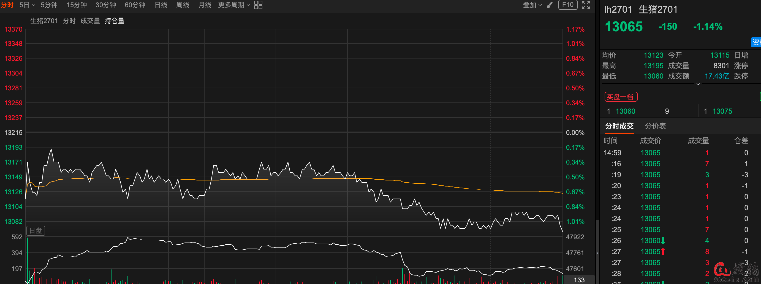This screenshot has height=284, width=761.
Task: Expand quote details with chevron below 成交额
Action: pyautogui.click(x=698, y=84)
